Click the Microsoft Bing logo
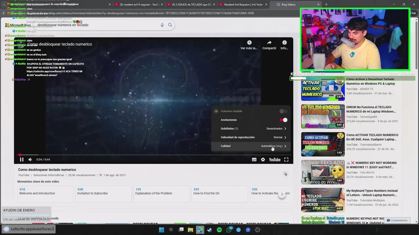 tap(18, 25)
